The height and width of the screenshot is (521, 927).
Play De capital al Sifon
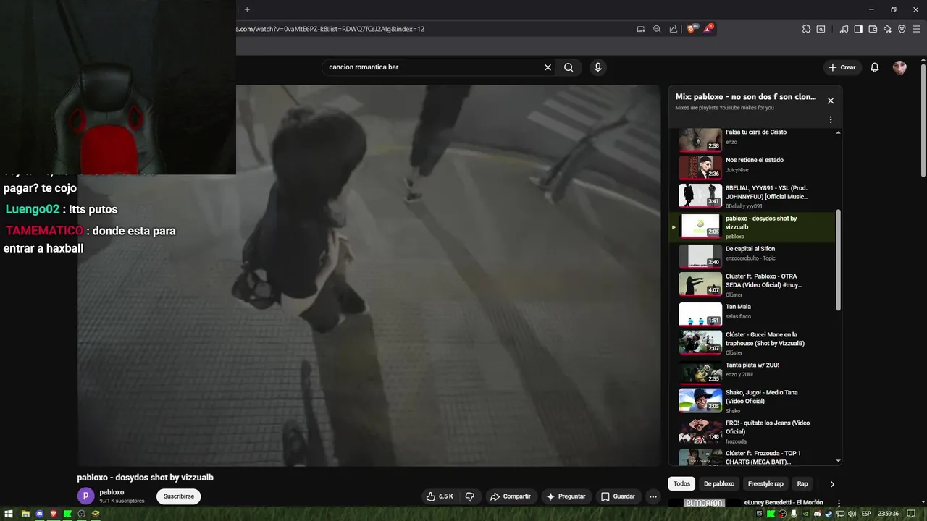[x=753, y=255]
